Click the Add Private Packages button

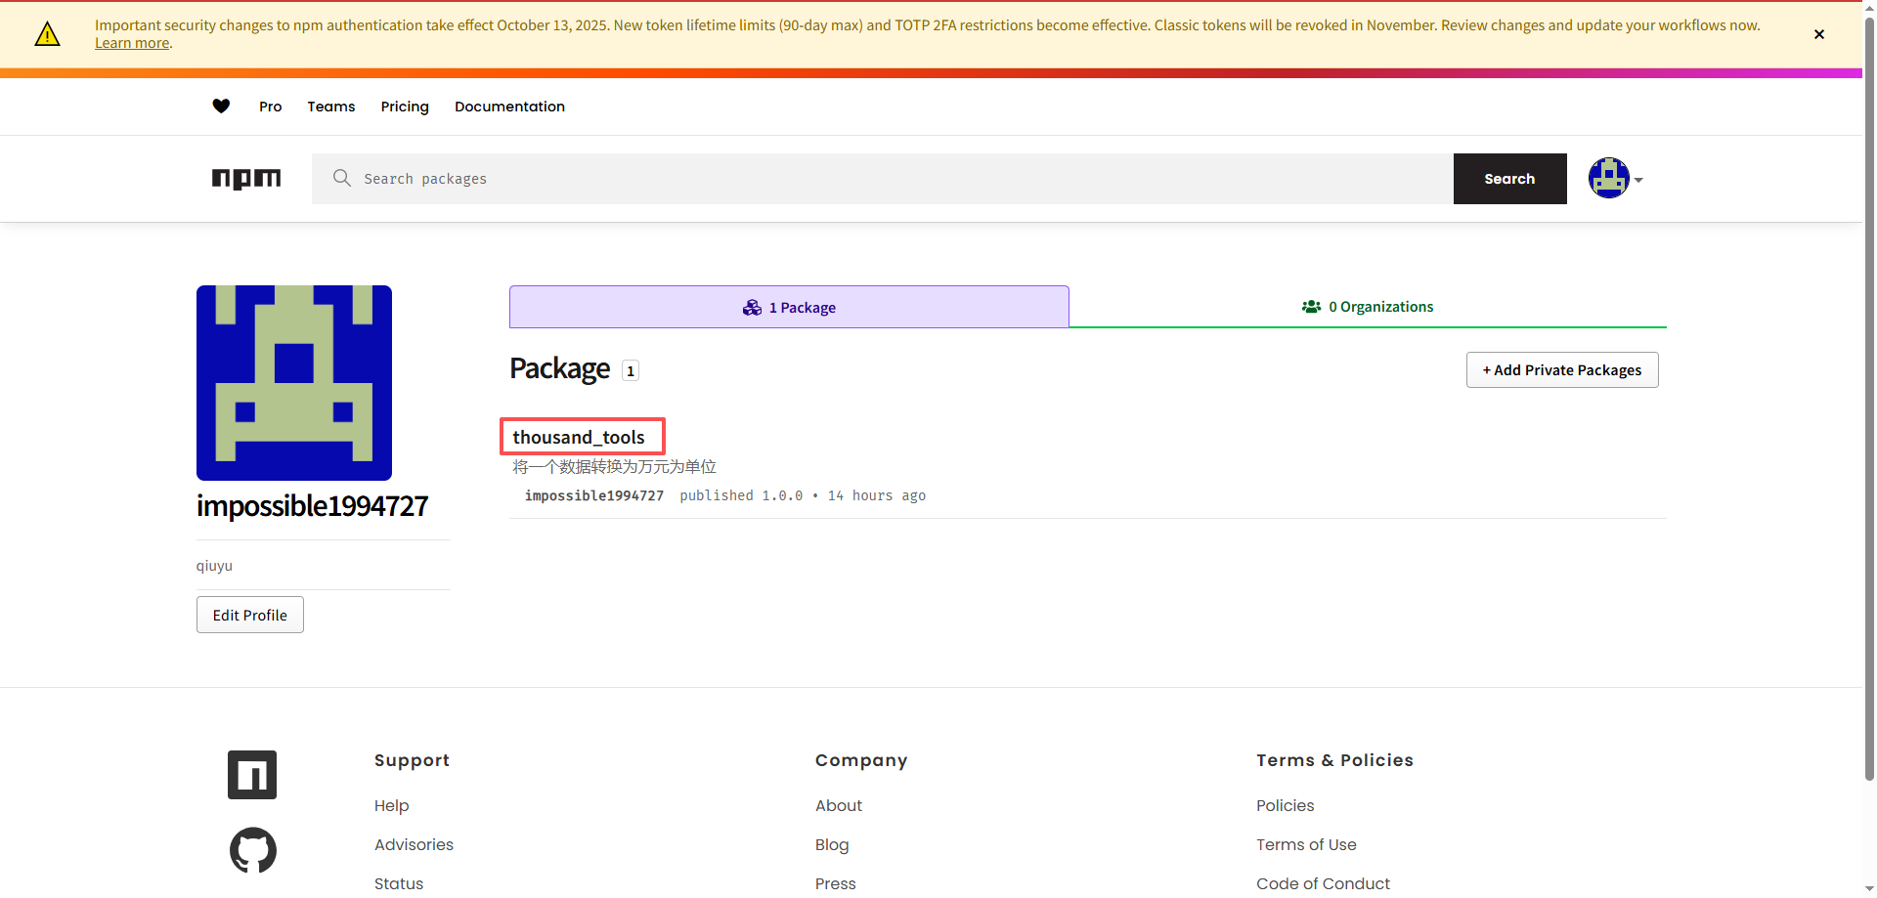click(1562, 370)
